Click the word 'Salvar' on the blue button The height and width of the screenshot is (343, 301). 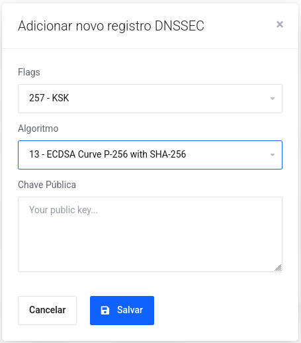(x=130, y=310)
